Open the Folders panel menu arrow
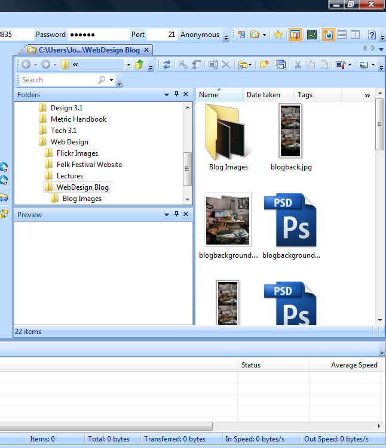This screenshot has width=386, height=448. click(x=167, y=95)
